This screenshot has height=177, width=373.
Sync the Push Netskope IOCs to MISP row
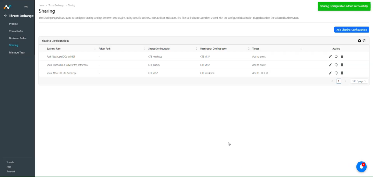[x=336, y=56]
